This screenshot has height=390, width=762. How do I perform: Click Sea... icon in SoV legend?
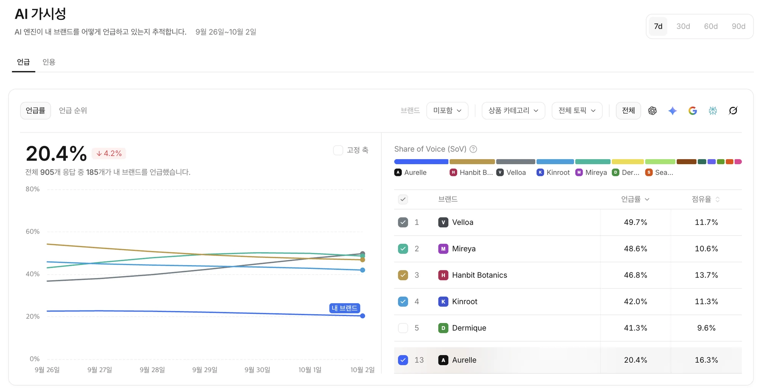pyautogui.click(x=649, y=173)
